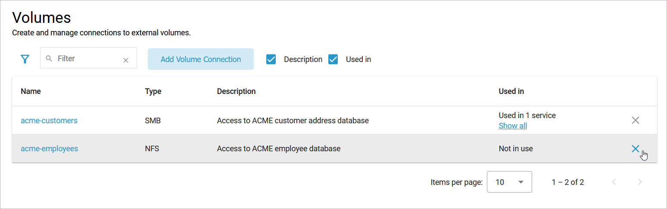
Task: Click the Type column header
Action: [153, 91]
